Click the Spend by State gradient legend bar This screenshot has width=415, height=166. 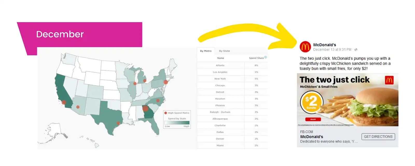pyautogui.click(x=177, y=123)
